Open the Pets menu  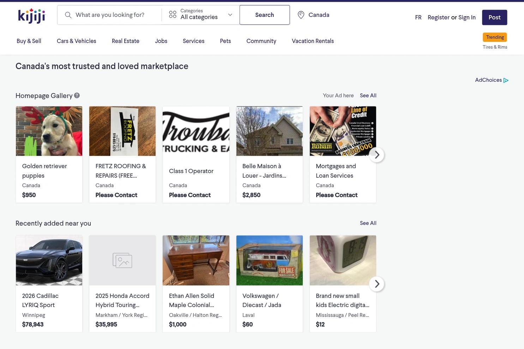pyautogui.click(x=225, y=41)
